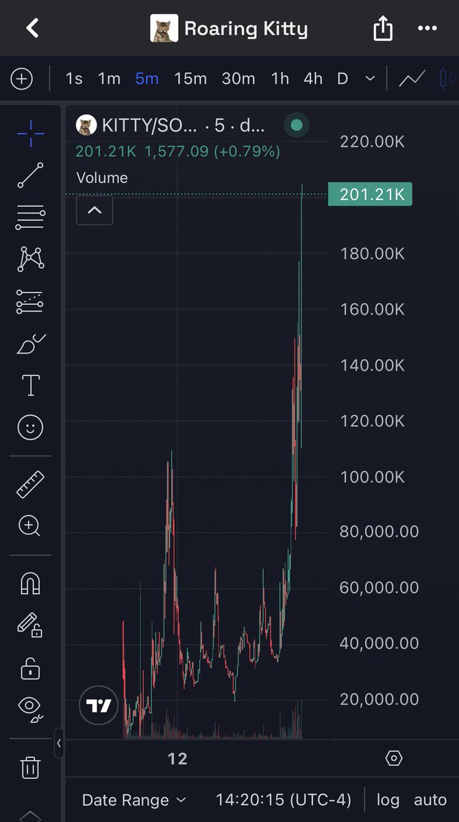459x822 pixels.
Task: Activate the zoom in magnifier tool
Action: point(30,526)
